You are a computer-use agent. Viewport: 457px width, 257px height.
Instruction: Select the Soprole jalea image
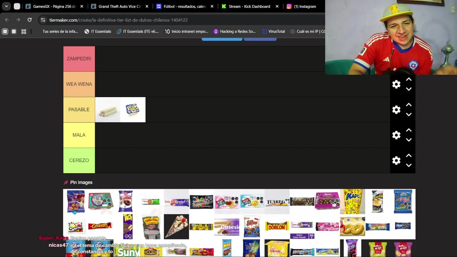(x=277, y=249)
